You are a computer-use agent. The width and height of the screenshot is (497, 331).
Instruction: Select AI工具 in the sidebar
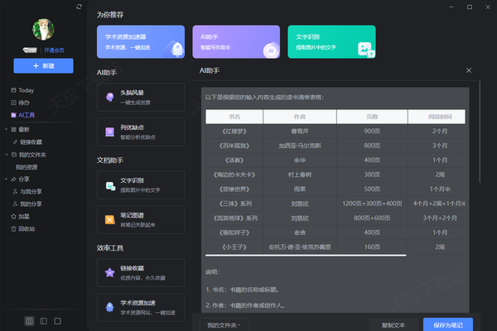coord(27,114)
